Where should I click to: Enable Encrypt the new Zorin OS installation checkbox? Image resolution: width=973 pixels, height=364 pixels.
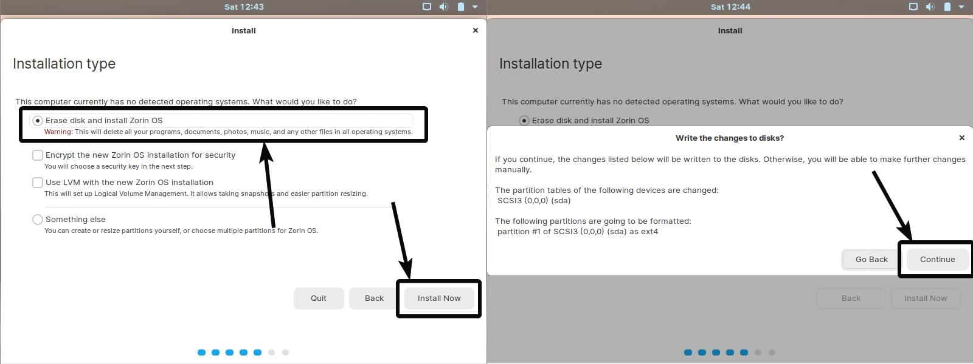(x=38, y=155)
